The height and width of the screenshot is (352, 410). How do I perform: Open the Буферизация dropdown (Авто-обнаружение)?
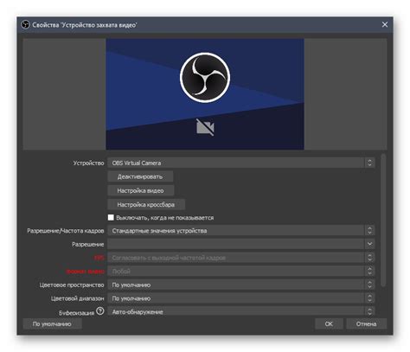(241, 311)
